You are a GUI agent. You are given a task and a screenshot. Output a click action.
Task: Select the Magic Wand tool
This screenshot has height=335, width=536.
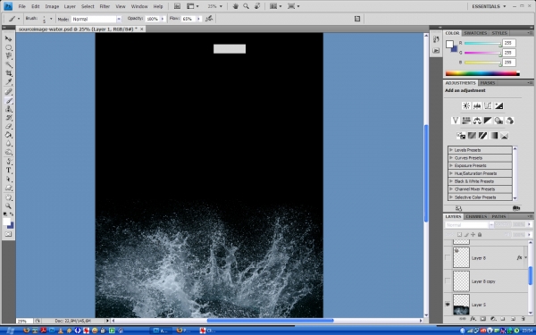pos(8,64)
